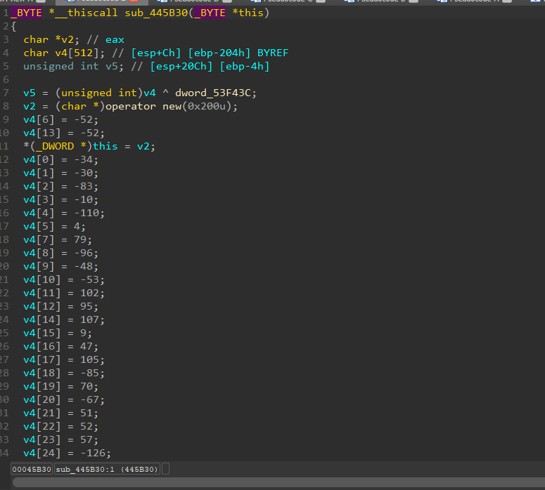This screenshot has width=545, height=490.
Task: Click the v4[7] = 79 line
Action: [x=58, y=239]
